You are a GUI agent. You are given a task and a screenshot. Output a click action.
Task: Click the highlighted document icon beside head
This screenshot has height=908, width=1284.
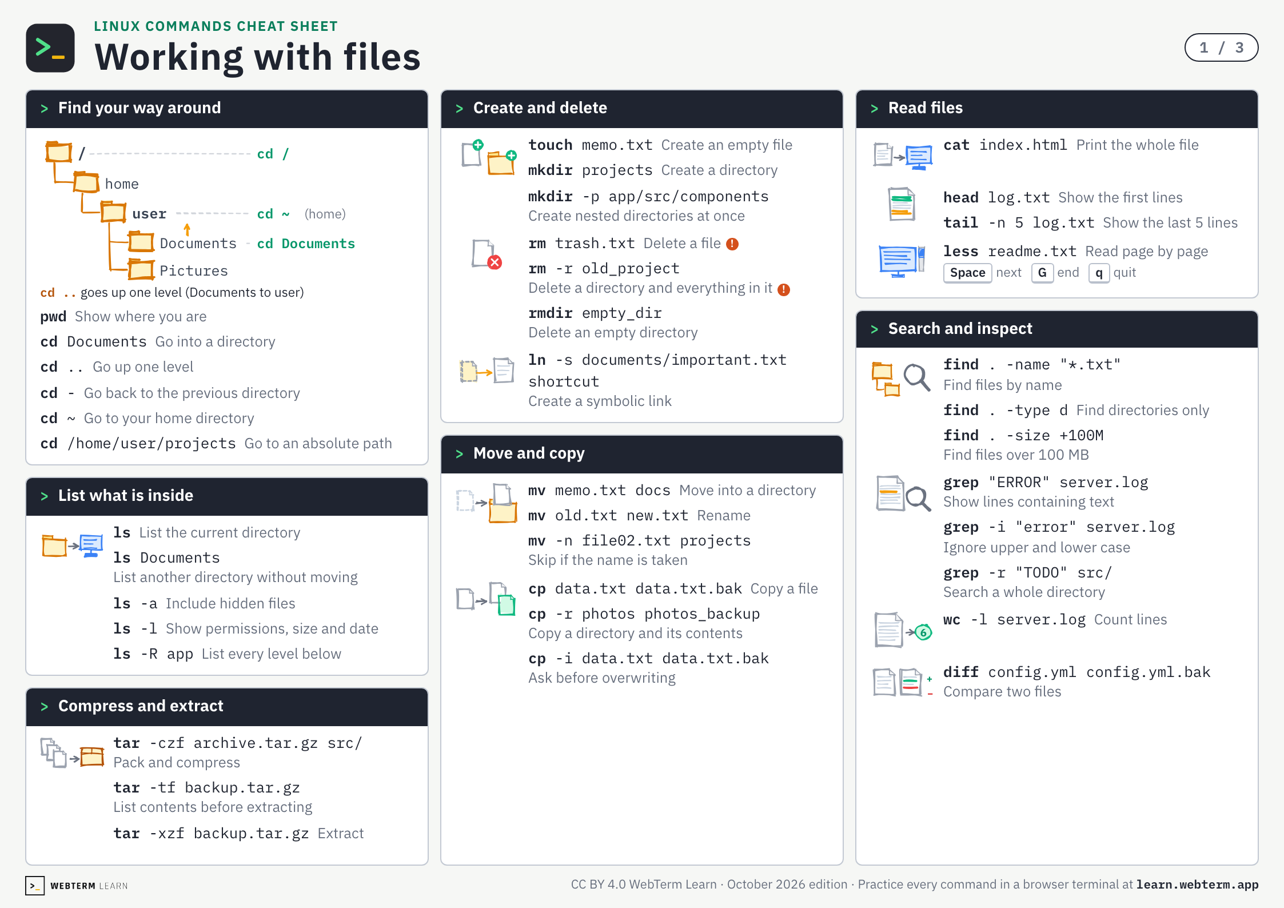pyautogui.click(x=902, y=204)
